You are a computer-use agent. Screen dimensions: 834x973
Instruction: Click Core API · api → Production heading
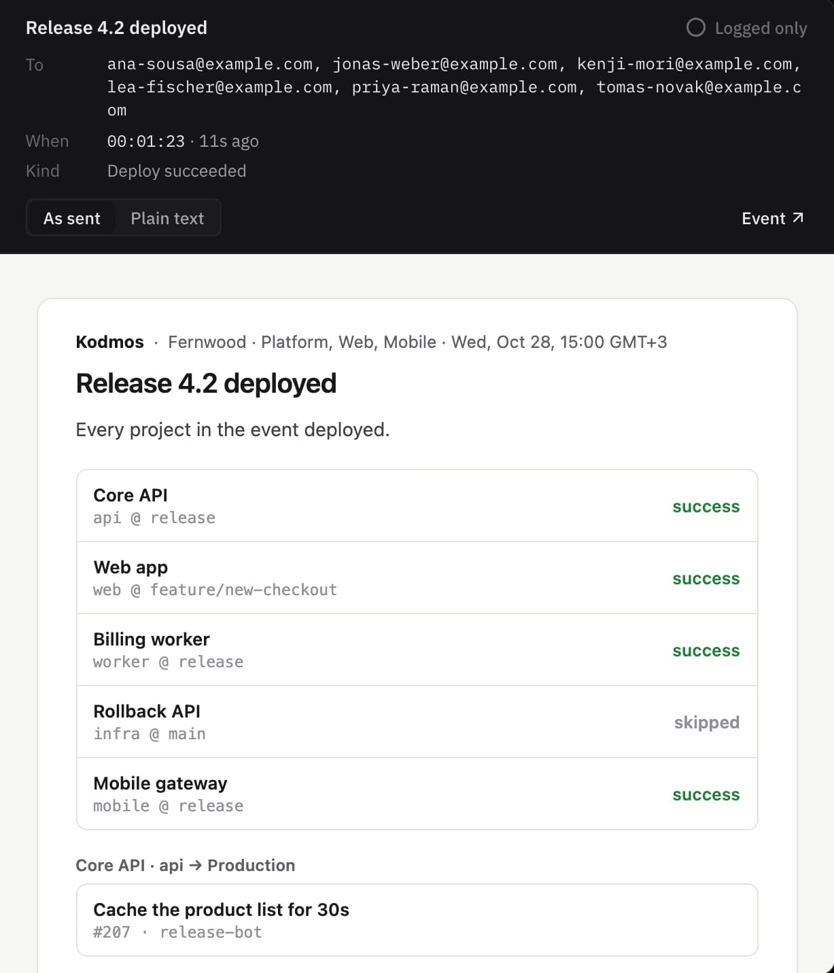click(186, 866)
